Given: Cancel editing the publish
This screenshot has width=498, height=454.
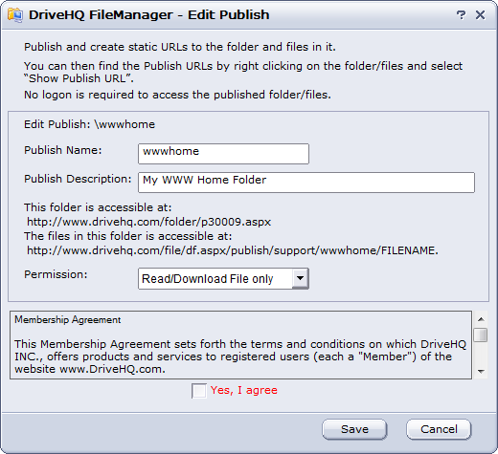Looking at the screenshot, I should (439, 429).
